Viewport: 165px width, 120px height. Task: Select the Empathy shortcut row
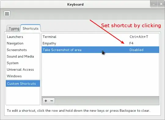click(x=101, y=43)
